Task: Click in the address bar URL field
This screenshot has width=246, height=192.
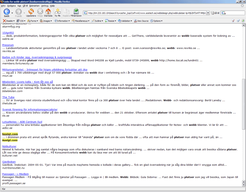Action: (147, 13)
